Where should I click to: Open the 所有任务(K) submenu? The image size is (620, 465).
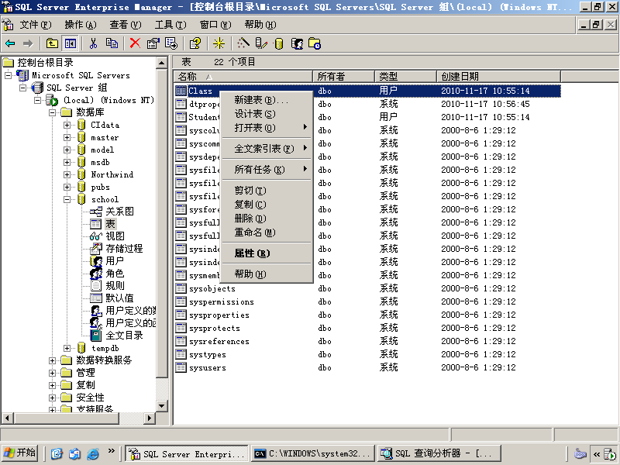click(x=267, y=170)
